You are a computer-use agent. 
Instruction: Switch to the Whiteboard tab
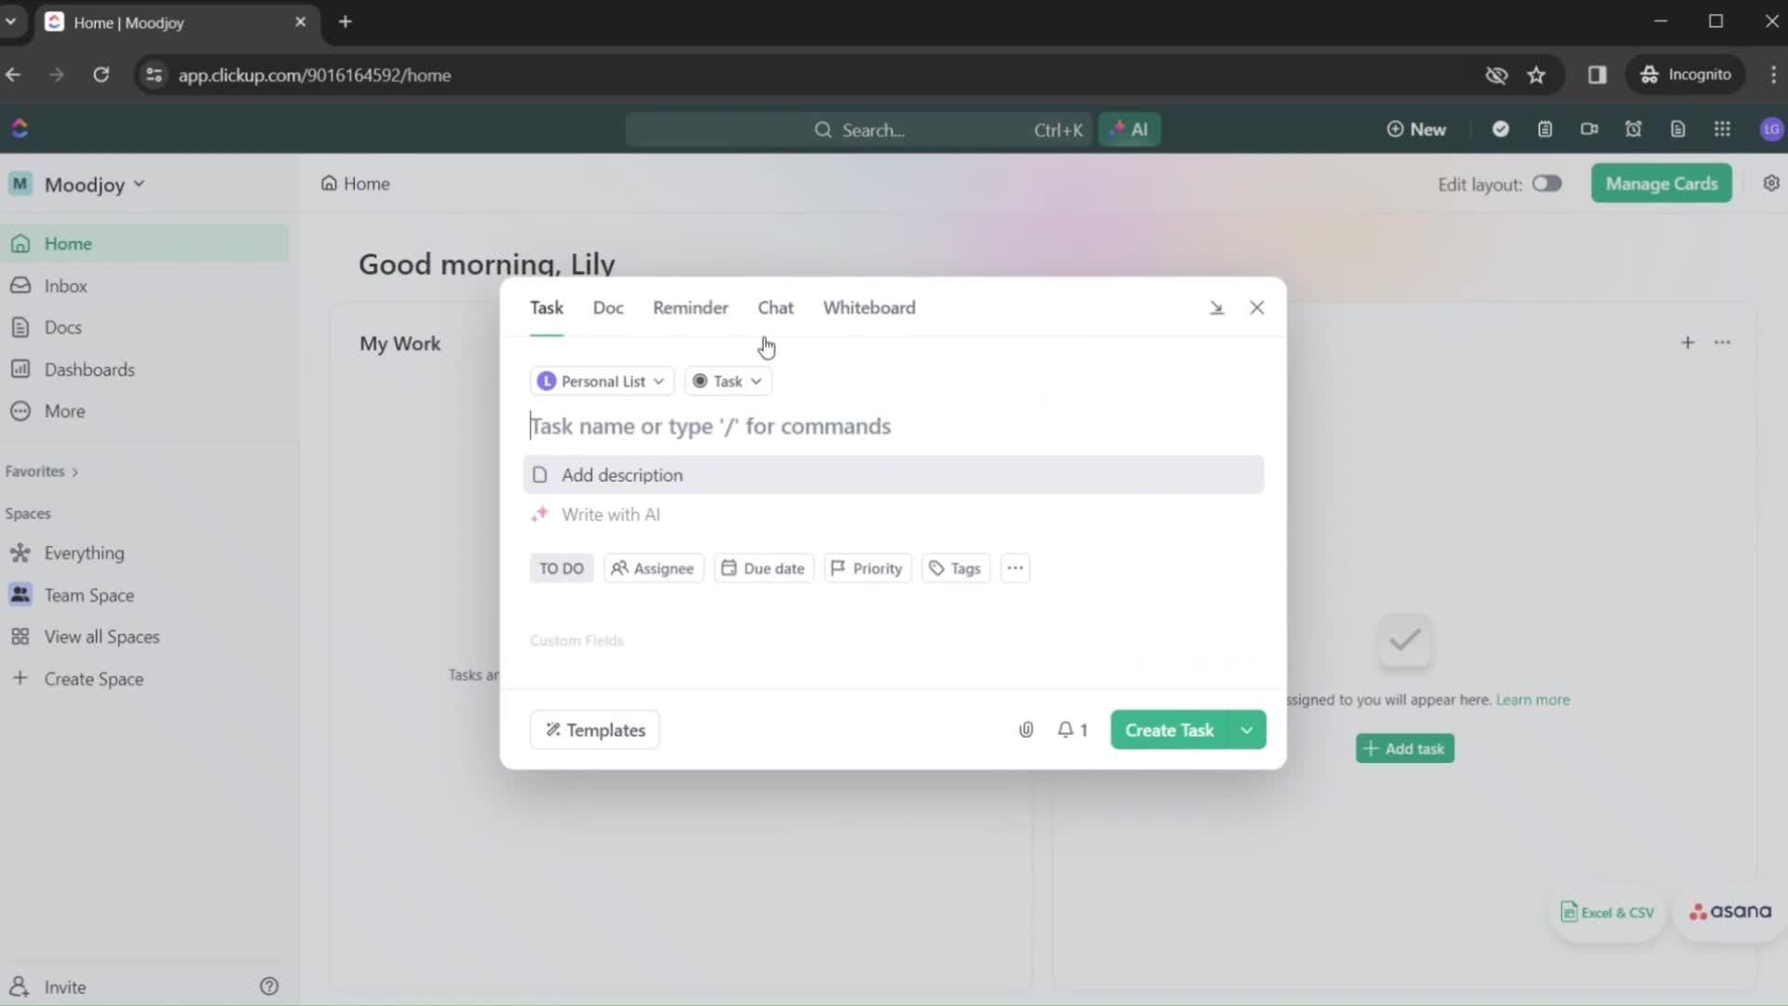tap(870, 307)
